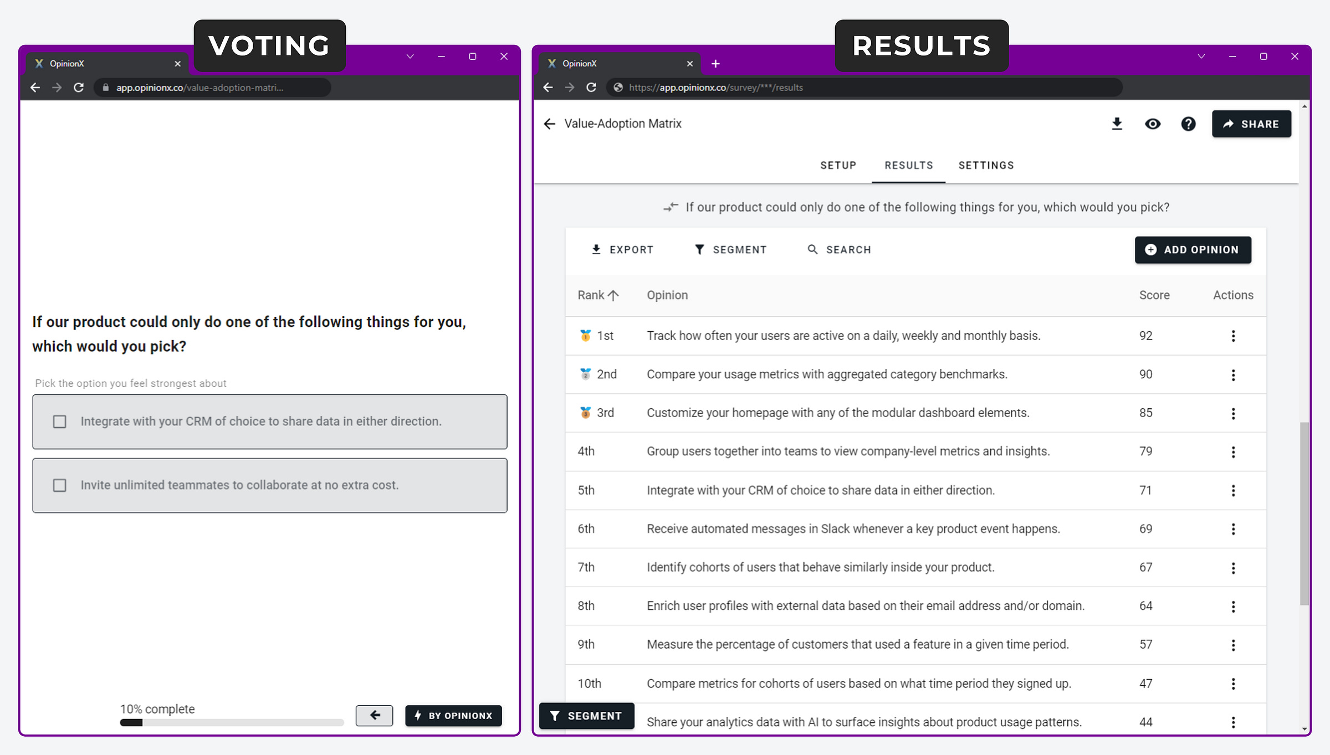Open actions menu for 1st ranked opinion
Screen dimensions: 1330x755
coord(1233,336)
